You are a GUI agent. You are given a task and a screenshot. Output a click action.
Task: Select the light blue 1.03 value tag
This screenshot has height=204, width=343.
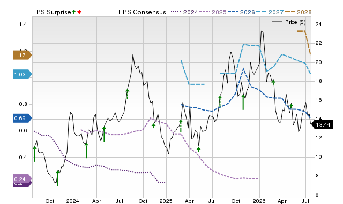point(22,75)
